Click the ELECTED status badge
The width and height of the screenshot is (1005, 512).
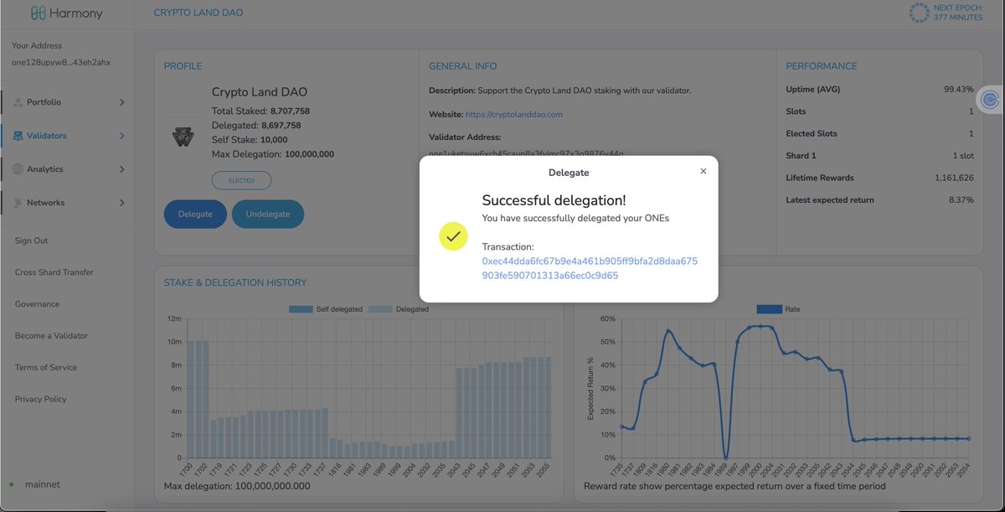point(241,180)
